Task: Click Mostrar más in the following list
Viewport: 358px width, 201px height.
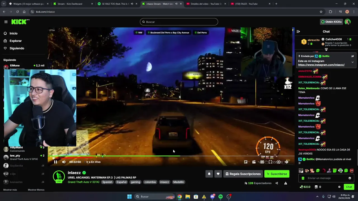Action: [10, 190]
